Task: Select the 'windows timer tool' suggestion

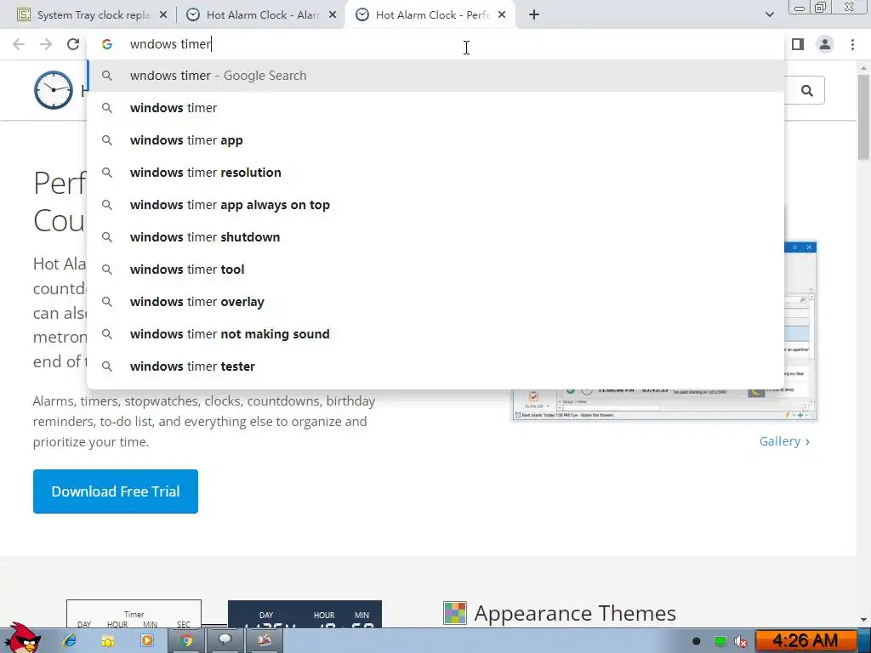Action: click(x=436, y=270)
